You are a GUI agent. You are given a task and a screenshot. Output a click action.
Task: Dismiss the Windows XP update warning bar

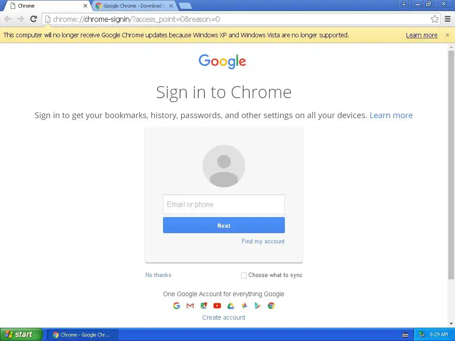point(447,35)
